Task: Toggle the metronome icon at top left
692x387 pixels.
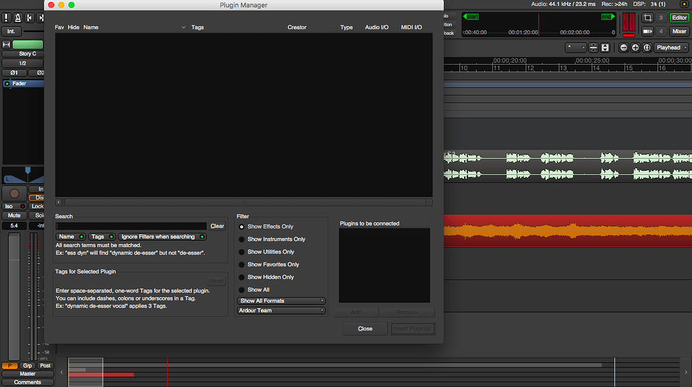Action: [x=17, y=17]
